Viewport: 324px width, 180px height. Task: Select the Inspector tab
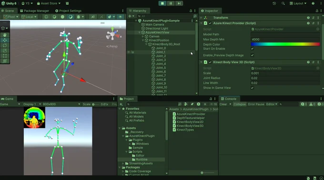click(210, 11)
